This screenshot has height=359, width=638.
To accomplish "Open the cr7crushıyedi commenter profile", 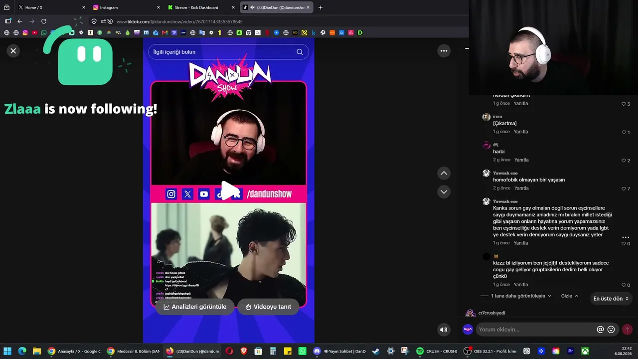I will coord(491,313).
